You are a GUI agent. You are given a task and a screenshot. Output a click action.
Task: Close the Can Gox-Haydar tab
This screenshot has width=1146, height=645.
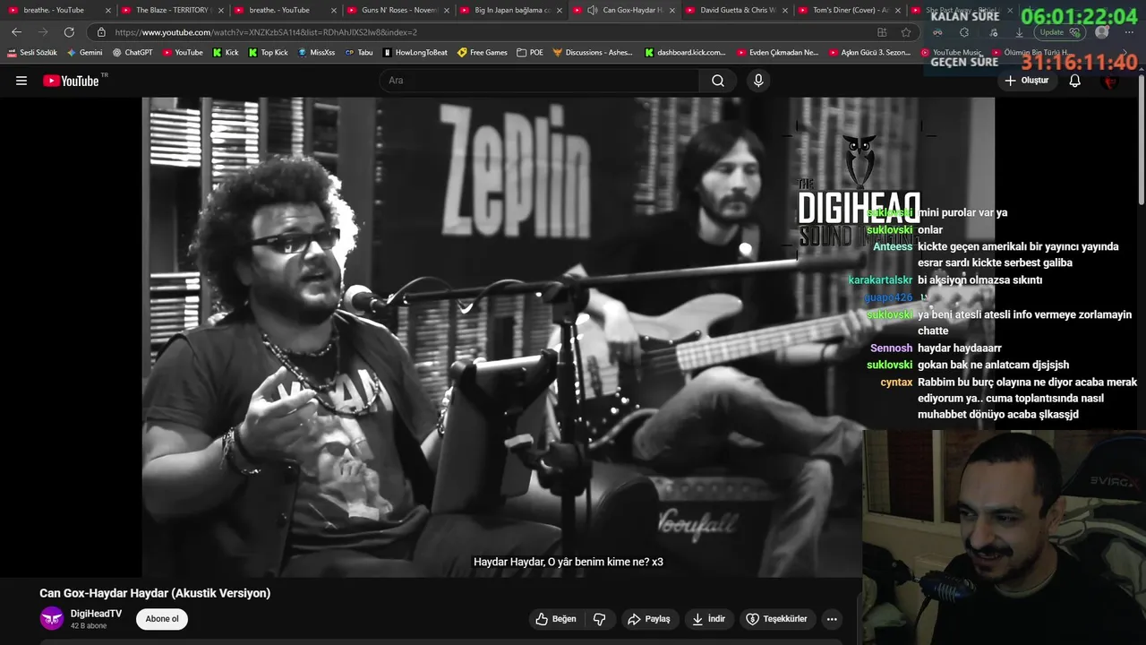(672, 10)
